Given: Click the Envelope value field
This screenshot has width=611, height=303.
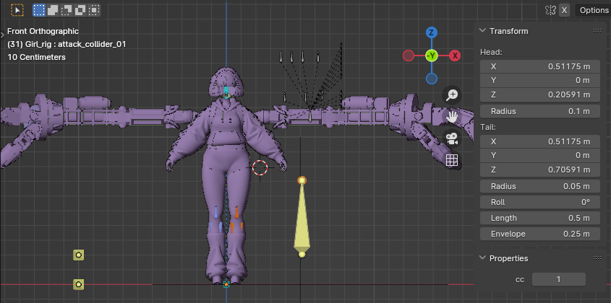Looking at the screenshot, I should 540,234.
